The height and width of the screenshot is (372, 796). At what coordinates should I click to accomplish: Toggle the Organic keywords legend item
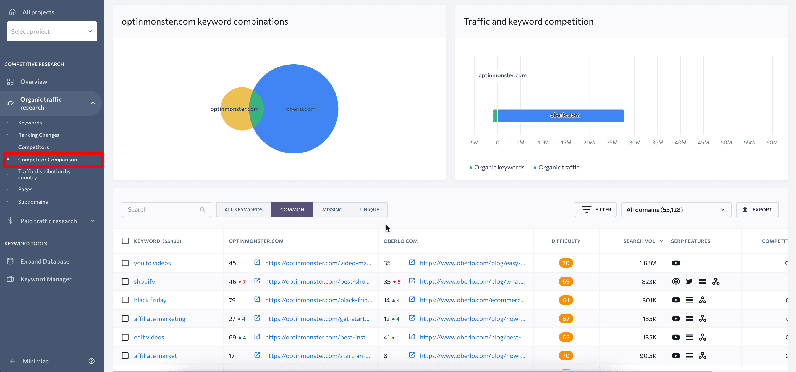(497, 167)
